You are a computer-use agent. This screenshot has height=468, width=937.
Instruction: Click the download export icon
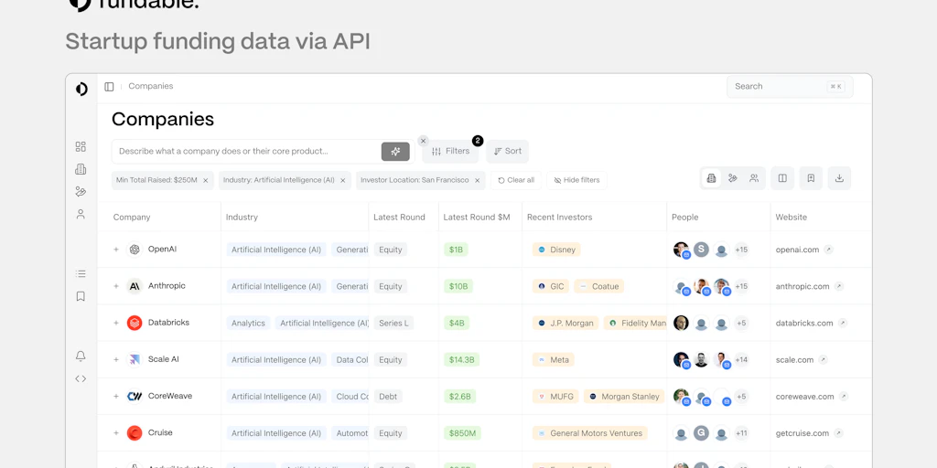pyautogui.click(x=839, y=178)
